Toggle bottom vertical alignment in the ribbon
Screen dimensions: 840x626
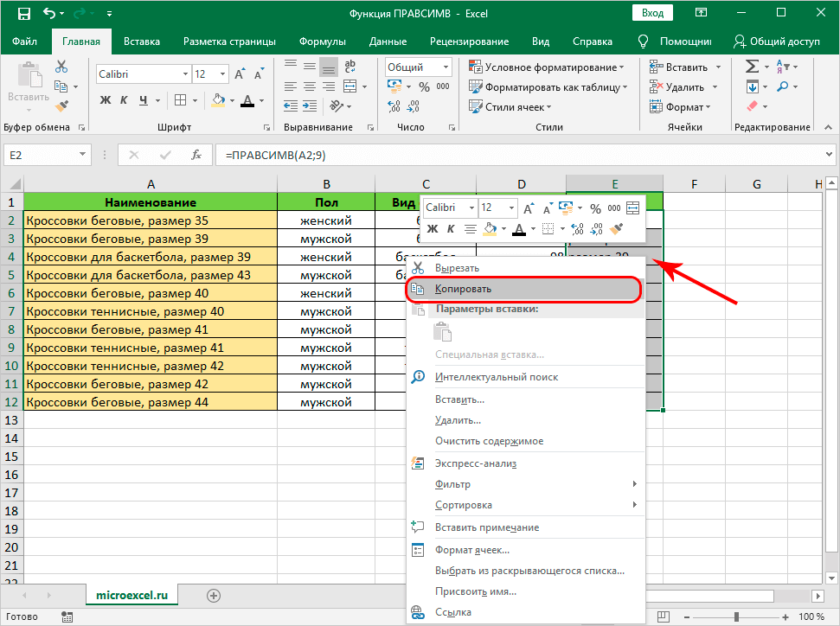coord(329,67)
